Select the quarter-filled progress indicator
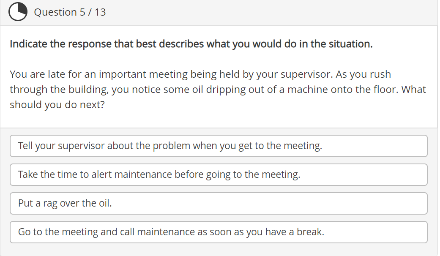440x256 pixels. [x=18, y=12]
